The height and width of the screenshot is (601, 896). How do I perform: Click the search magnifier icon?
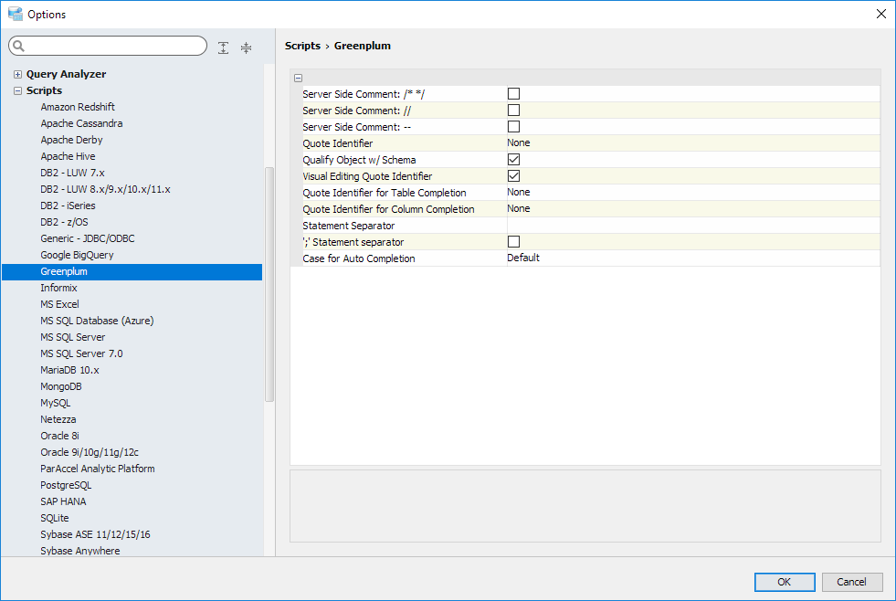pos(19,47)
